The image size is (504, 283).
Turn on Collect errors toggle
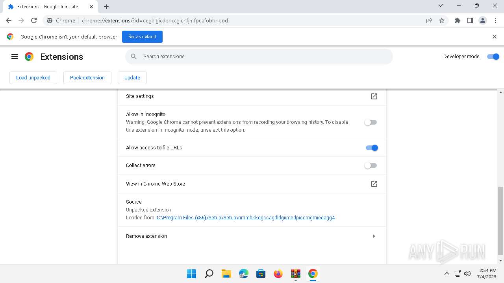[x=371, y=165]
